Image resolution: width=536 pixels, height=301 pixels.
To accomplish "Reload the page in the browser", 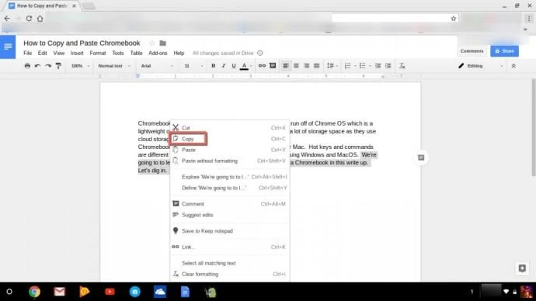I will [x=29, y=19].
